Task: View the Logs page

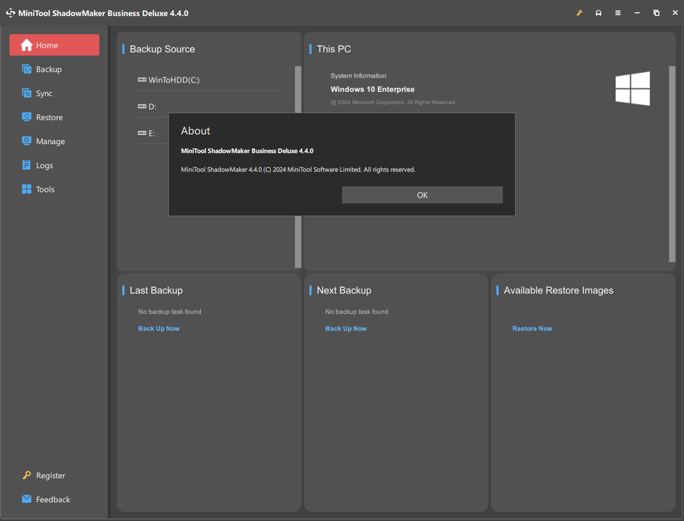Action: tap(44, 165)
